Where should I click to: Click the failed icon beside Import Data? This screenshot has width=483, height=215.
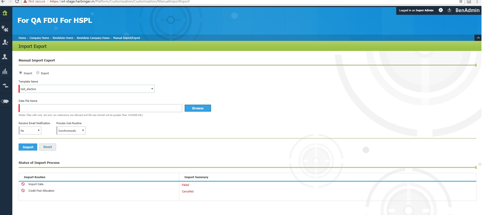(x=23, y=184)
